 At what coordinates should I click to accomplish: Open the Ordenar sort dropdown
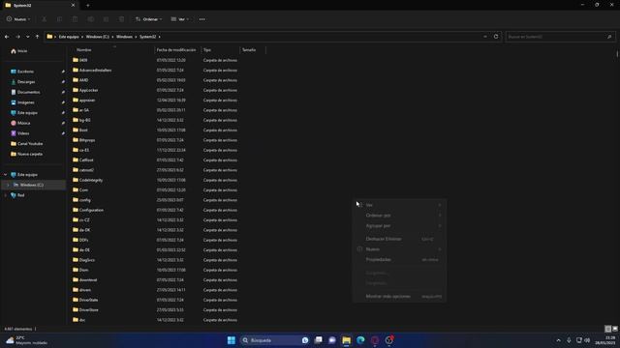pos(148,19)
